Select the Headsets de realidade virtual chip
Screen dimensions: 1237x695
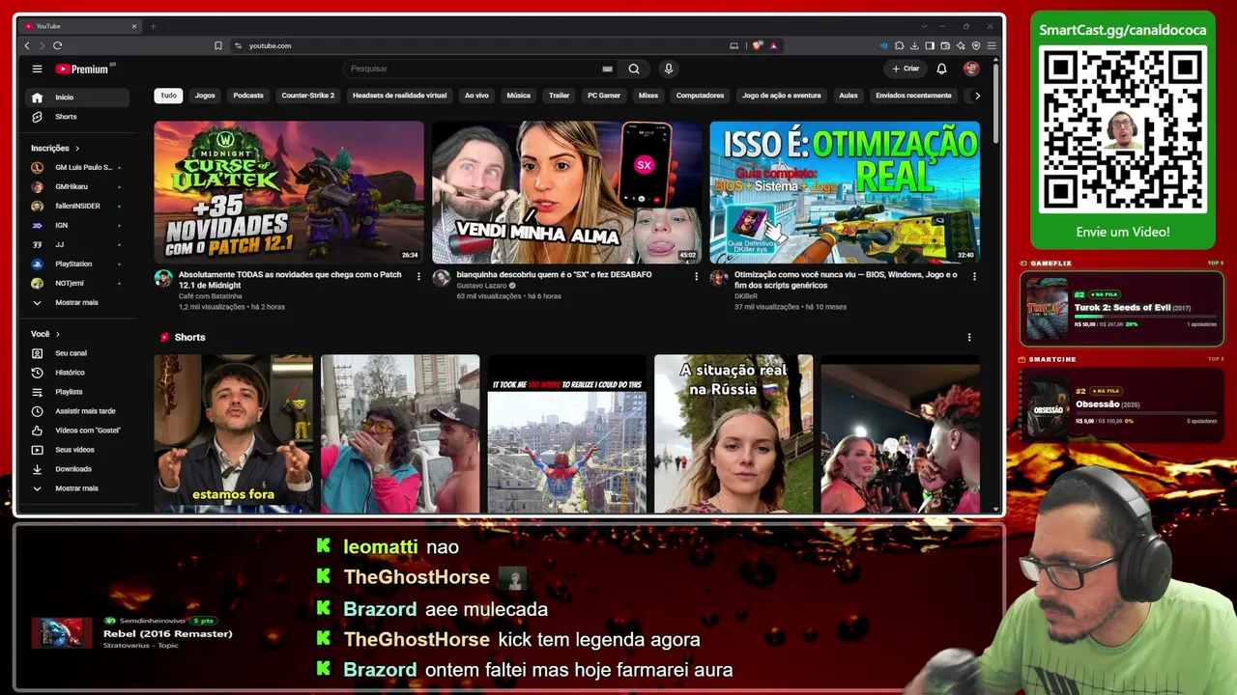coord(400,96)
